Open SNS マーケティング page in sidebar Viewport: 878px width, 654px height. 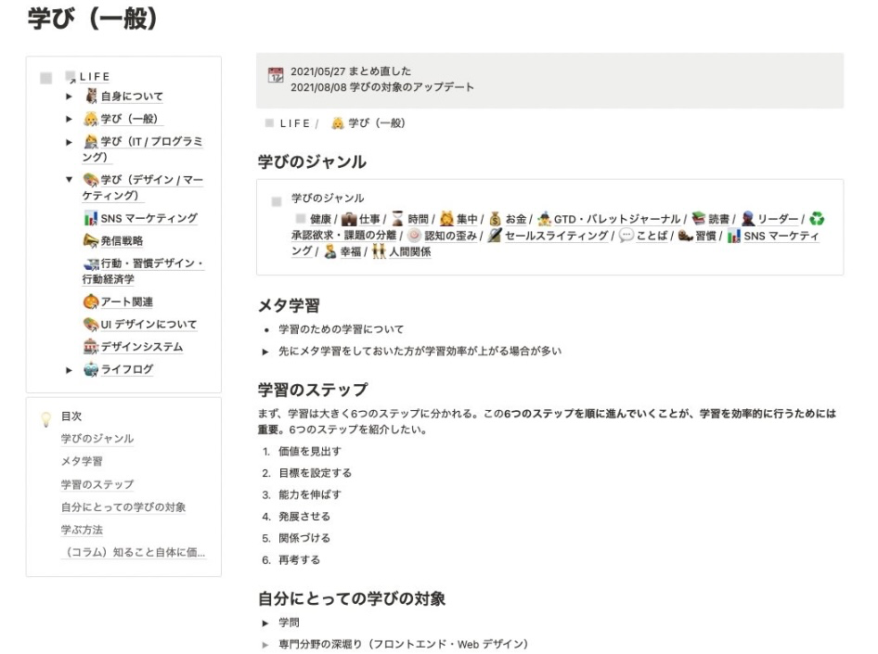[x=148, y=218]
